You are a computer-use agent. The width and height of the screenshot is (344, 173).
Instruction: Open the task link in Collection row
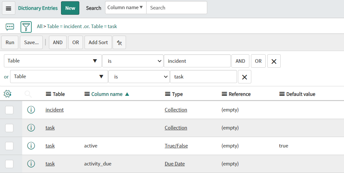50,128
